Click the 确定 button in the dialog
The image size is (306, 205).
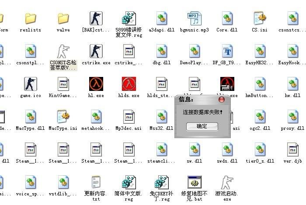(x=202, y=126)
